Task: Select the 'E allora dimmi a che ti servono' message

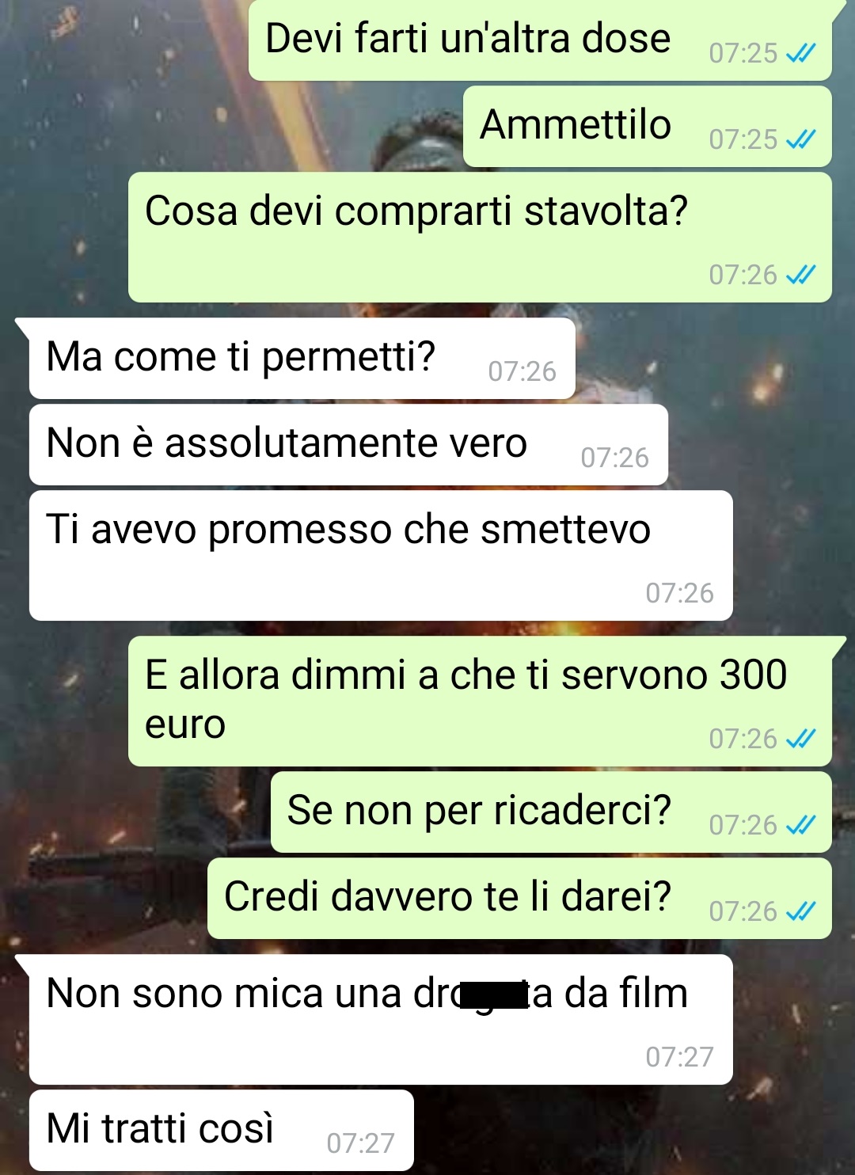Action: pyautogui.click(x=480, y=702)
